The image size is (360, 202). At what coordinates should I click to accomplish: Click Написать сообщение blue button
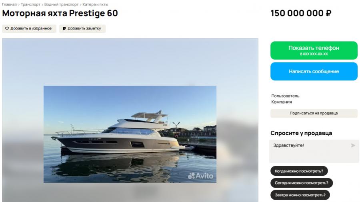click(314, 71)
